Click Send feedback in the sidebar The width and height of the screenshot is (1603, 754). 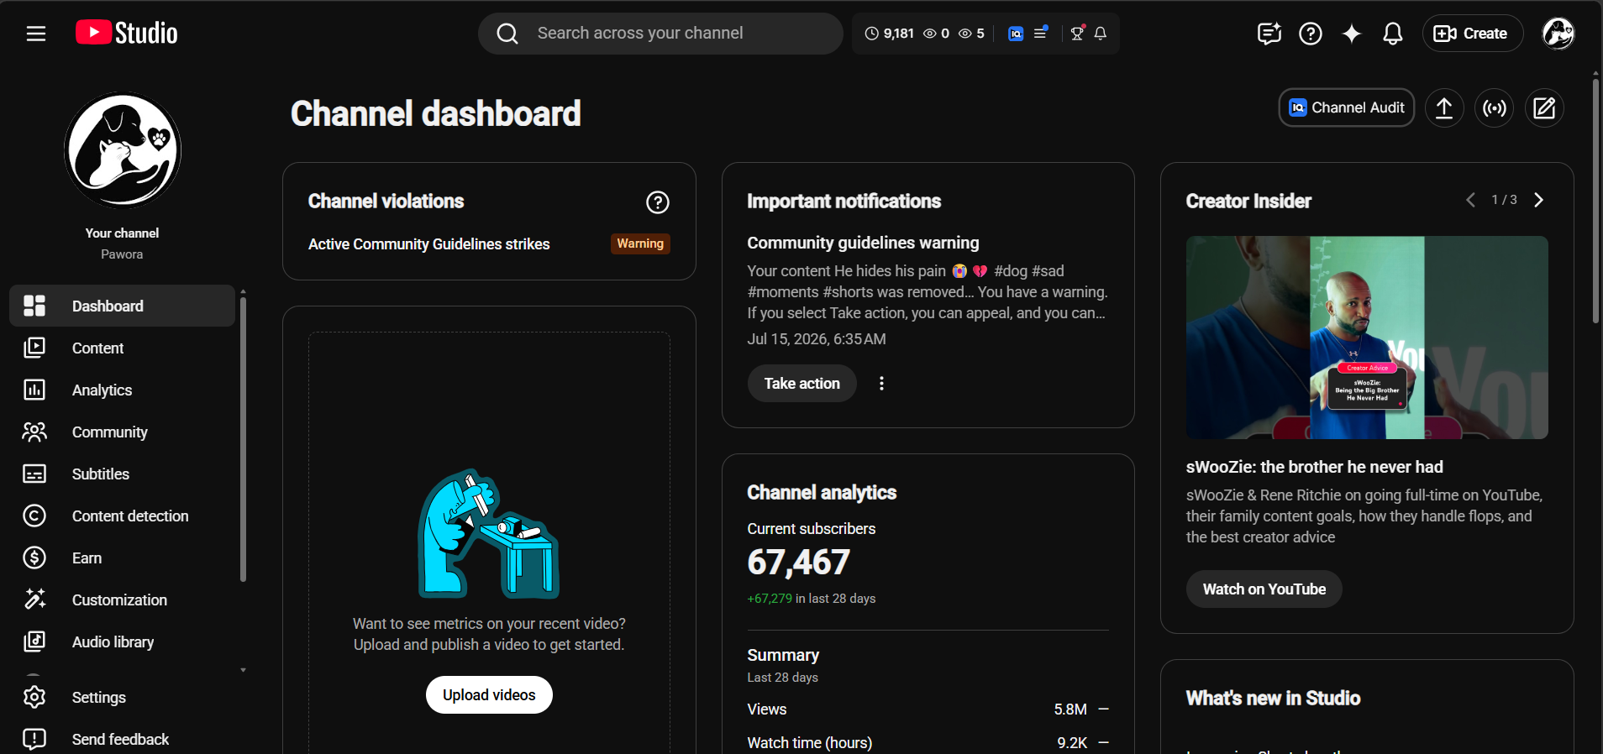point(122,739)
